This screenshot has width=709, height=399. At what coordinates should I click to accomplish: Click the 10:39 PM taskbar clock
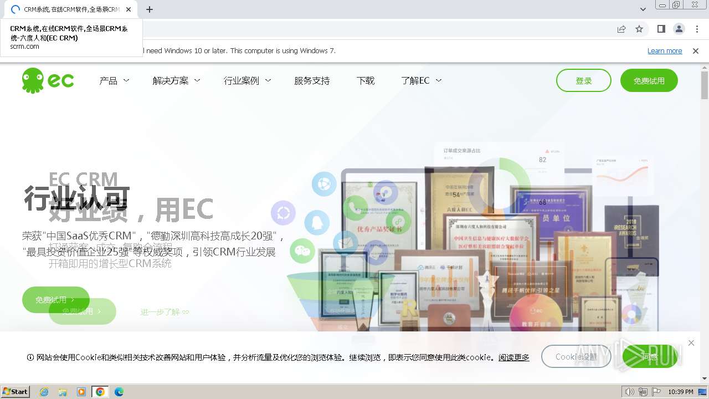tap(680, 392)
